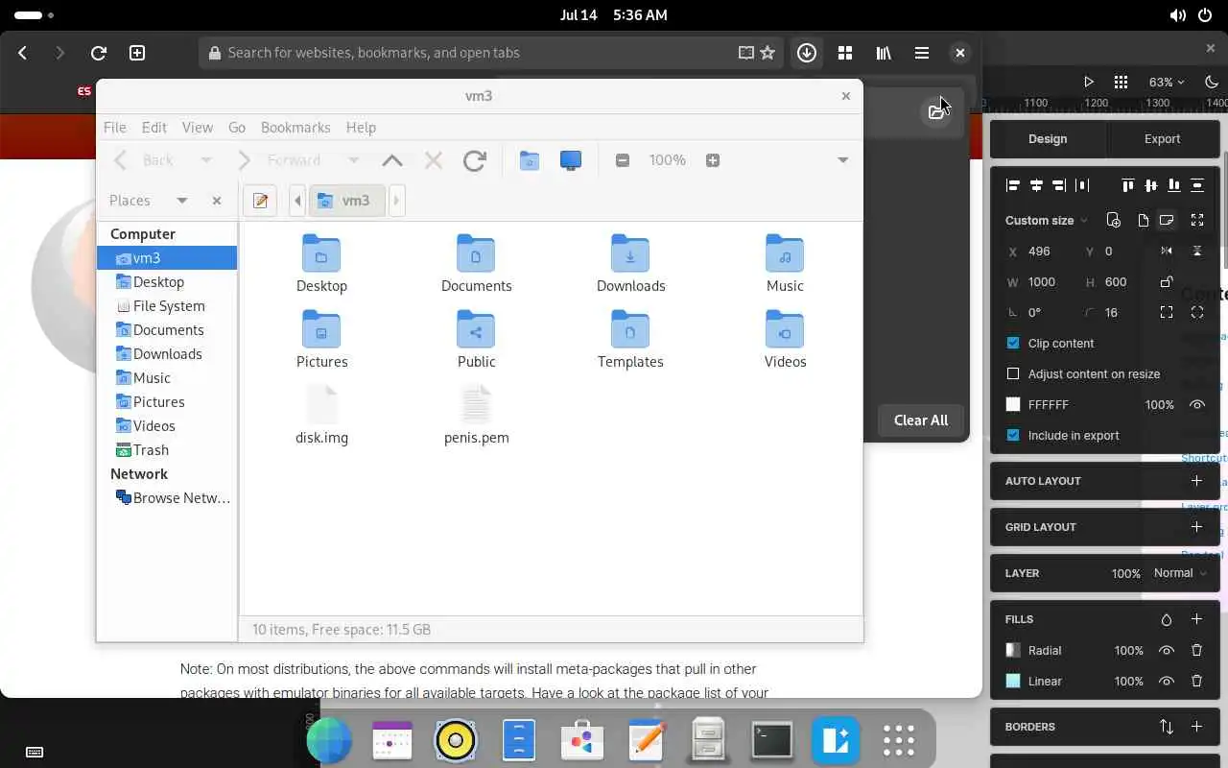Image resolution: width=1228 pixels, height=768 pixels.
Task: Hide the FFFFFF background fill
Action: (1196, 404)
